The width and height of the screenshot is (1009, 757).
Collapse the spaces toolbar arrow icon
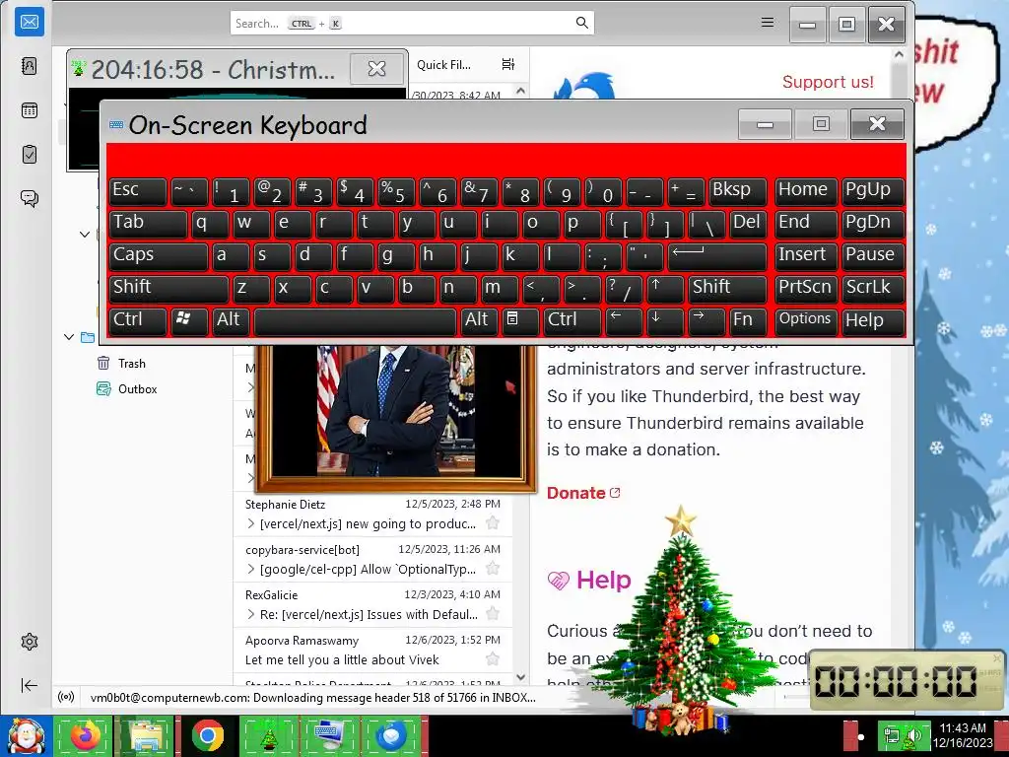[29, 686]
